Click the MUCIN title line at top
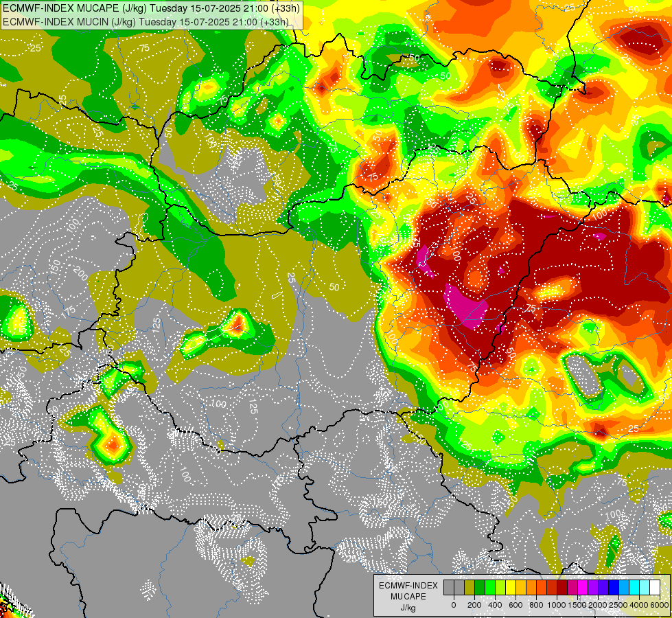 [x=146, y=22]
